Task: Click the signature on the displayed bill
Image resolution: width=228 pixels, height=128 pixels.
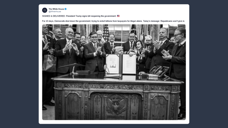Action: 113,66
